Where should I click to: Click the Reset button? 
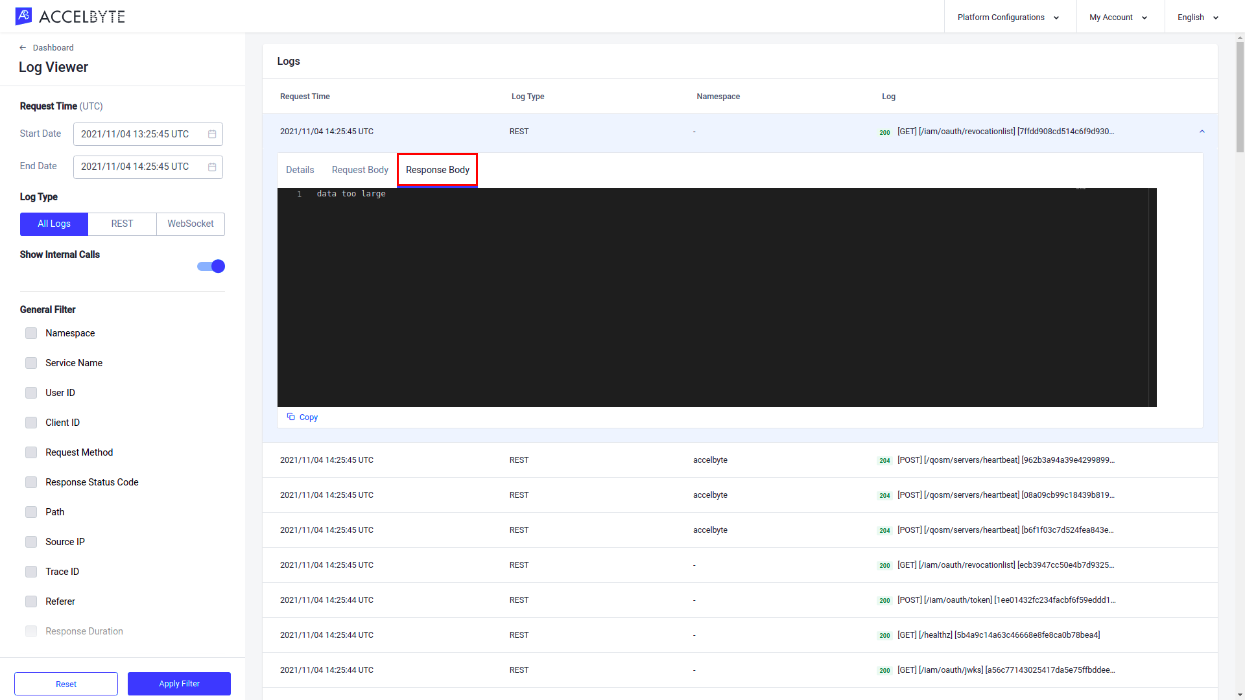point(66,684)
